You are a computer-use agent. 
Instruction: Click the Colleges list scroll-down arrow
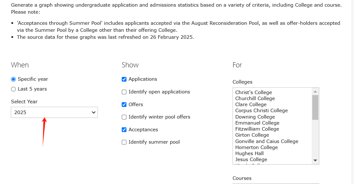(315, 160)
